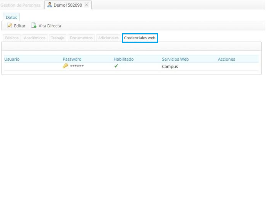The image size is (269, 213).
Task: Click the Servicios Web column header
Action: point(175,59)
